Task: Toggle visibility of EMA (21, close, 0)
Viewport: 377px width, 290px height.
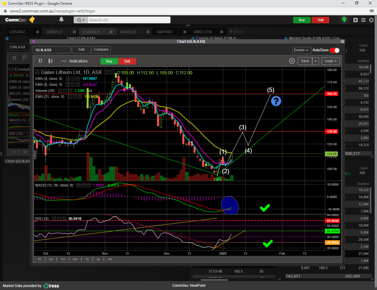Action: click(70, 97)
